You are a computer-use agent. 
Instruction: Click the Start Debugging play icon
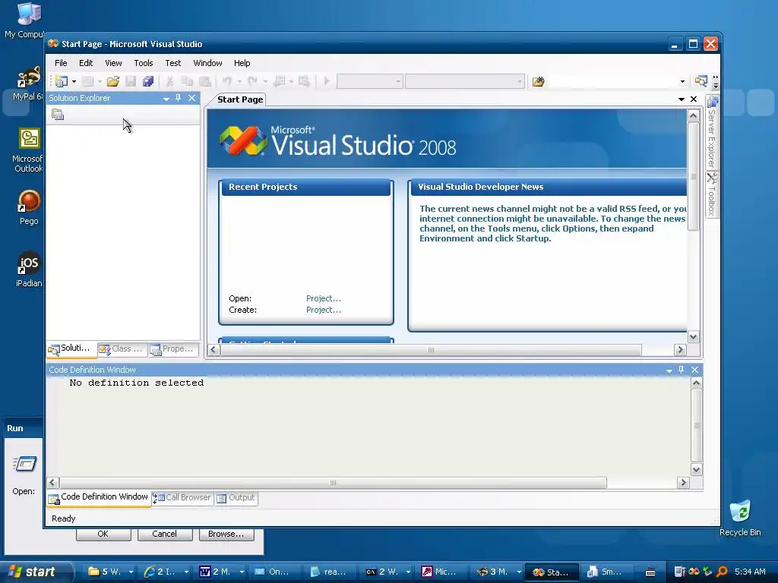coord(327,80)
